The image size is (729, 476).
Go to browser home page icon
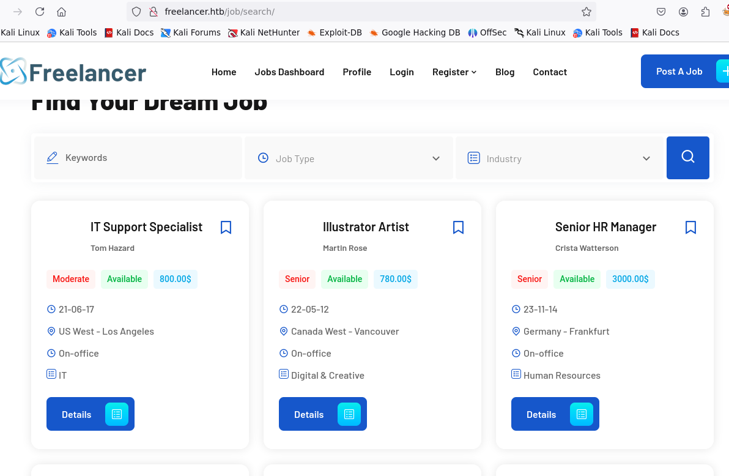click(x=61, y=12)
